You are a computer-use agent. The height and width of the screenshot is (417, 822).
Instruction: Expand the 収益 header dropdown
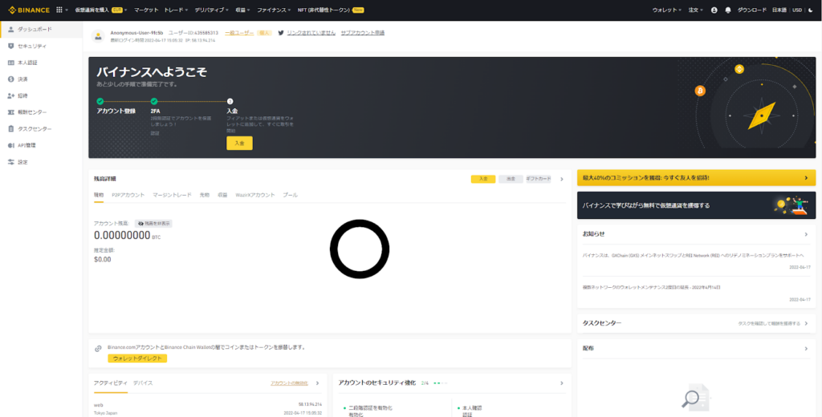(242, 10)
